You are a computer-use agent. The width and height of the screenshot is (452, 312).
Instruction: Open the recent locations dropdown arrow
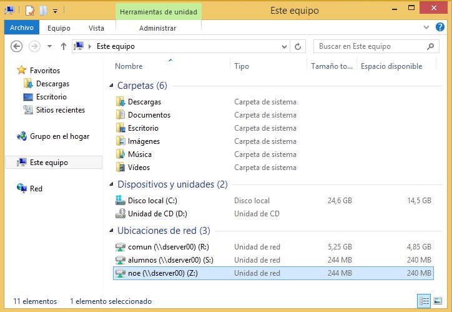[49, 46]
